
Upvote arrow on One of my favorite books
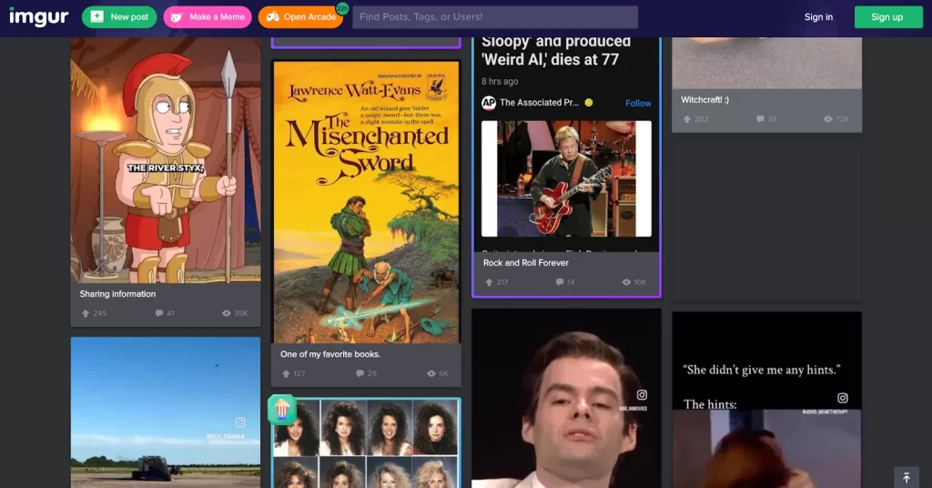[286, 373]
